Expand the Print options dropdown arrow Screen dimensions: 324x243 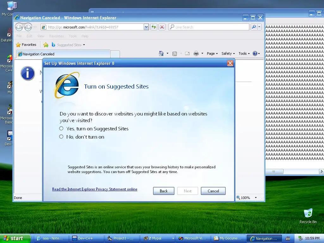coord(202,53)
